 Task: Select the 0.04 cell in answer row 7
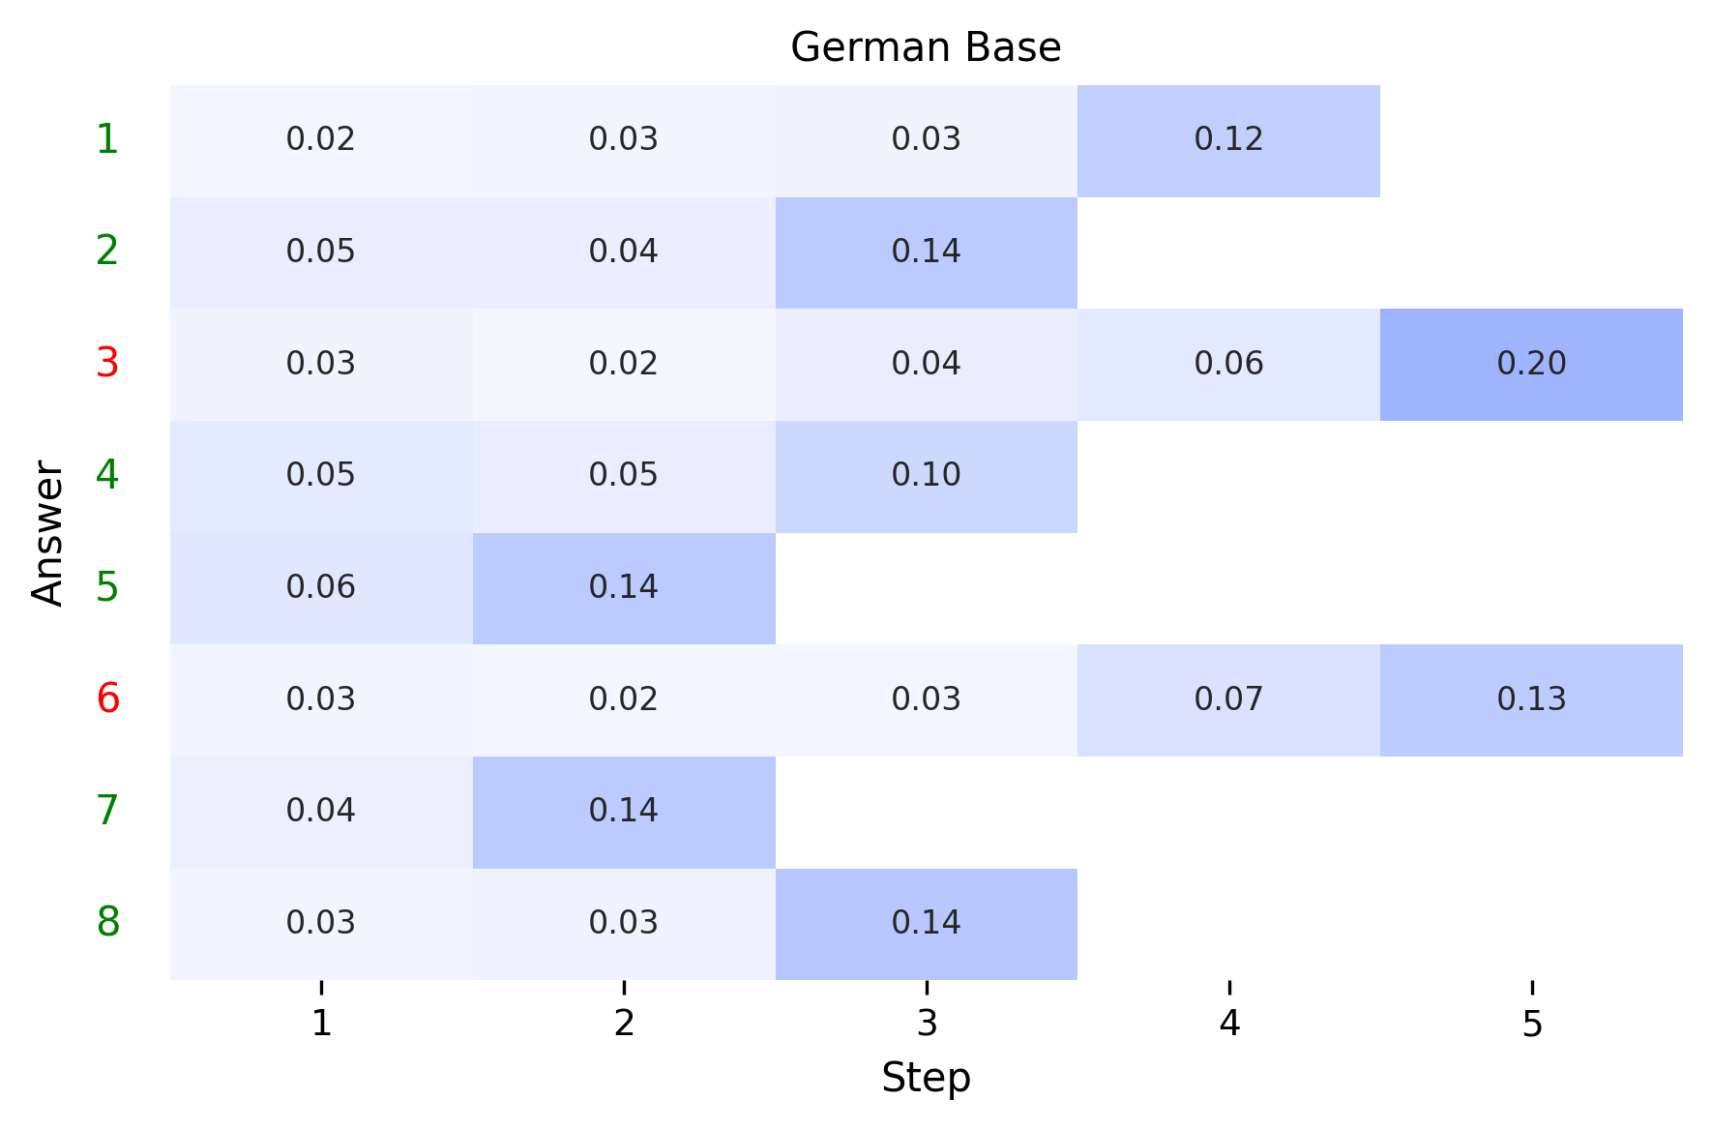click(321, 811)
